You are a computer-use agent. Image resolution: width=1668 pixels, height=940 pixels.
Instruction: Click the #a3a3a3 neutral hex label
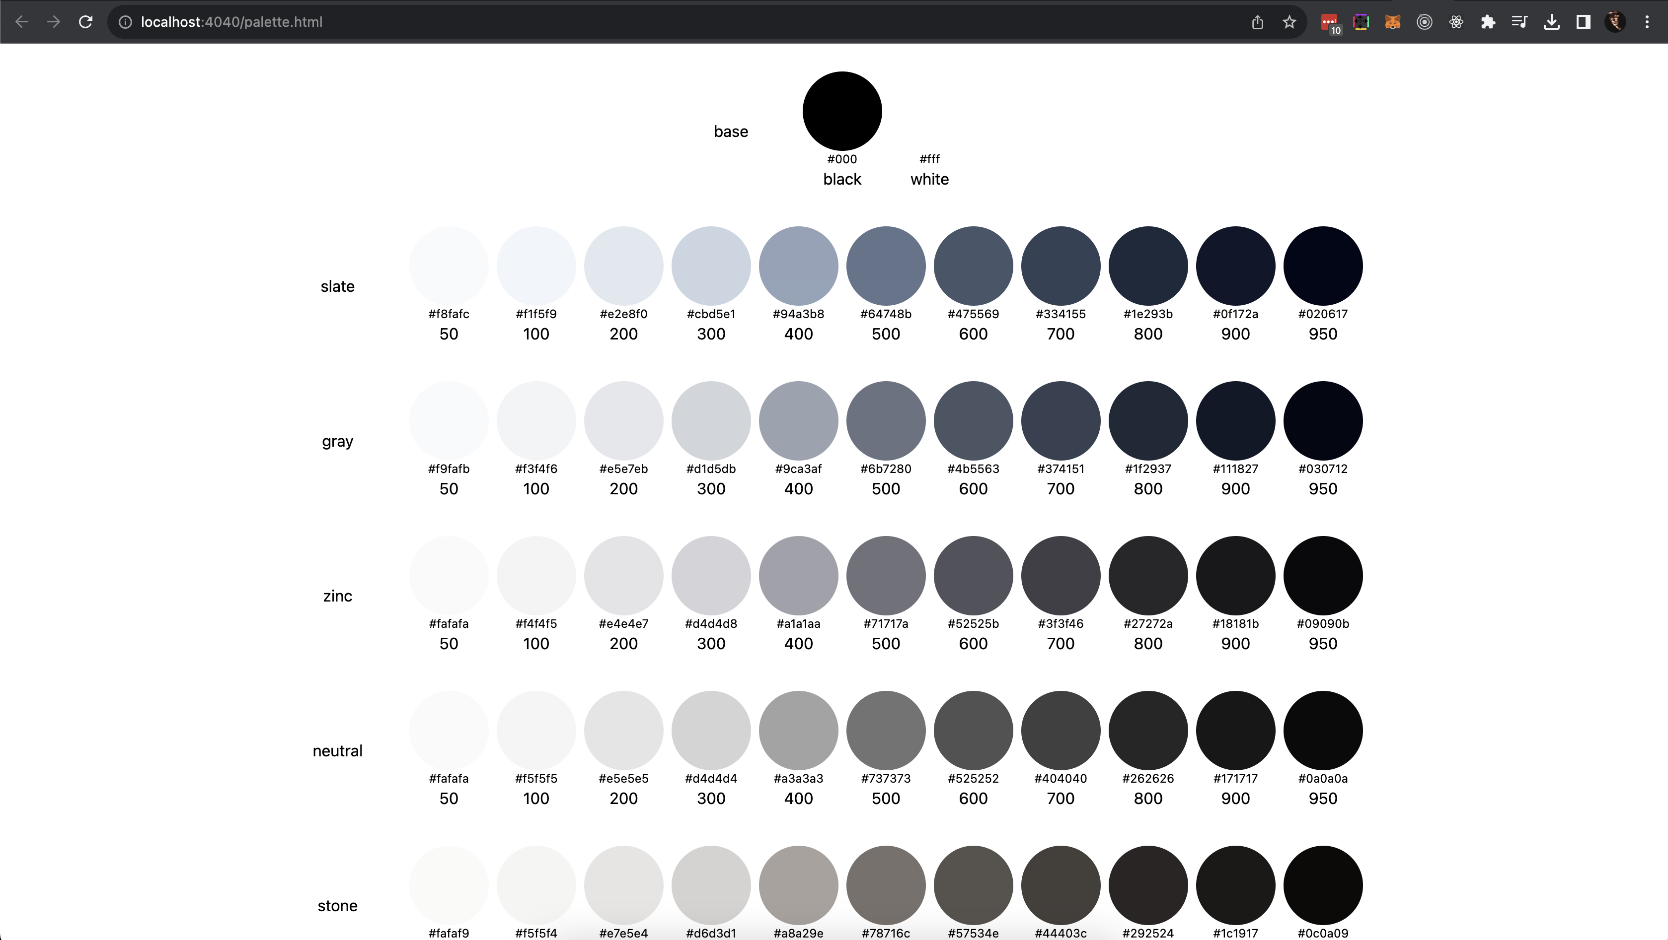click(x=798, y=778)
